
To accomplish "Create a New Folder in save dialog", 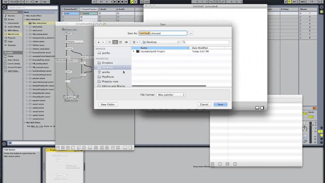I will coord(108,104).
